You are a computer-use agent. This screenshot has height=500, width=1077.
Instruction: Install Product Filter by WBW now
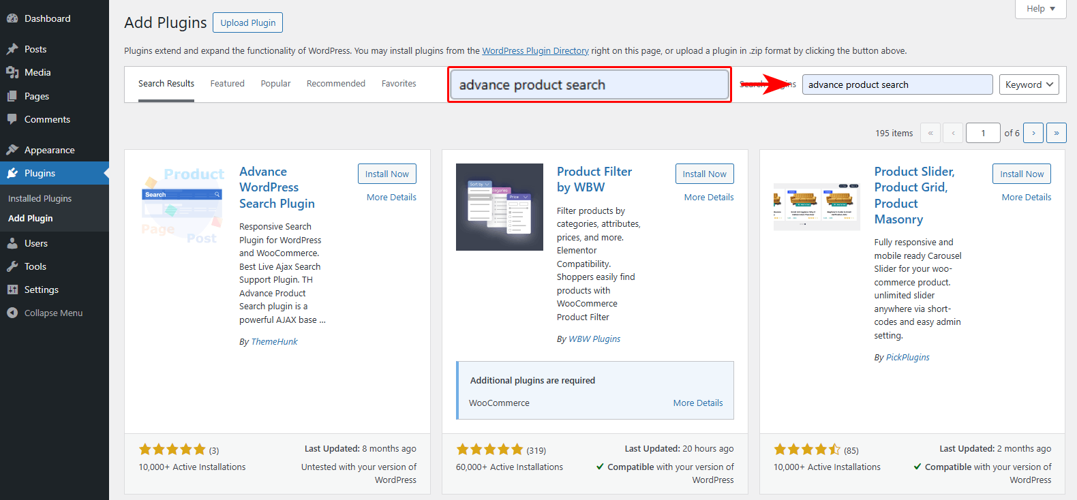pyautogui.click(x=705, y=174)
